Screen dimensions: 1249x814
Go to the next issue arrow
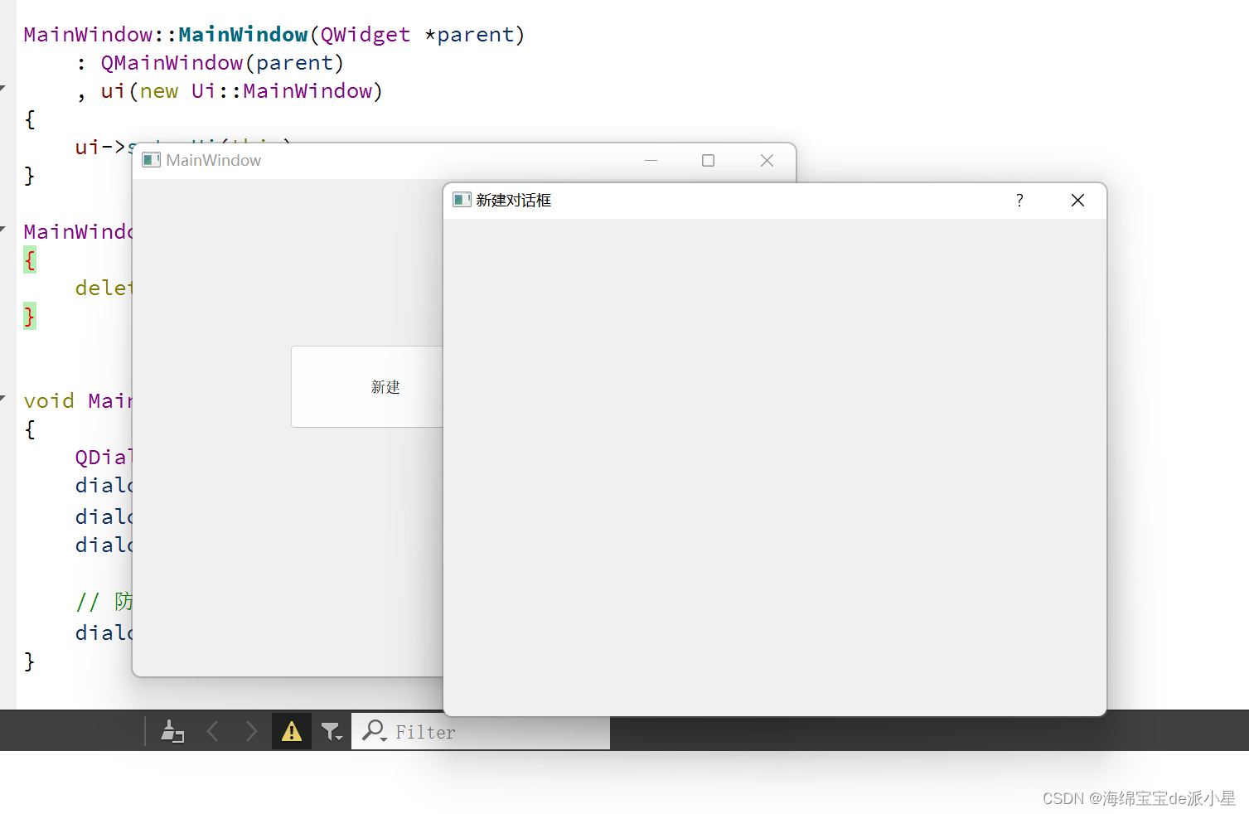pyautogui.click(x=251, y=731)
